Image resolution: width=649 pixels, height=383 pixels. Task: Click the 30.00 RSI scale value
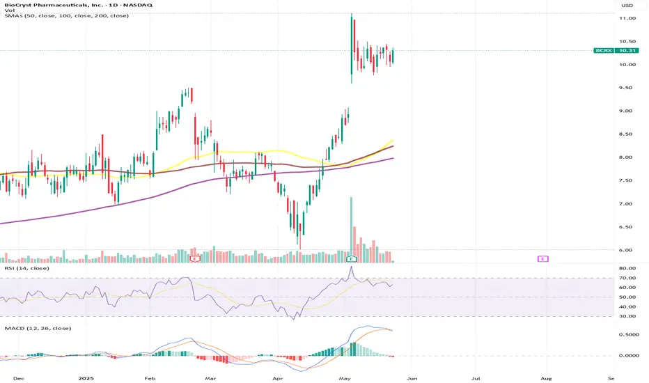click(x=627, y=316)
